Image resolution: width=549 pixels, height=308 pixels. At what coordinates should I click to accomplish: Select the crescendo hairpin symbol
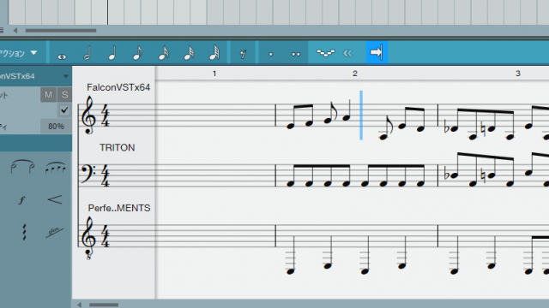pyautogui.click(x=55, y=199)
